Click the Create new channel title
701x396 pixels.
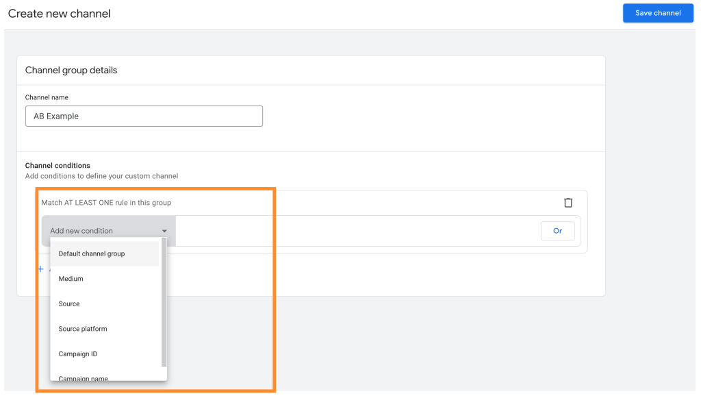60,14
